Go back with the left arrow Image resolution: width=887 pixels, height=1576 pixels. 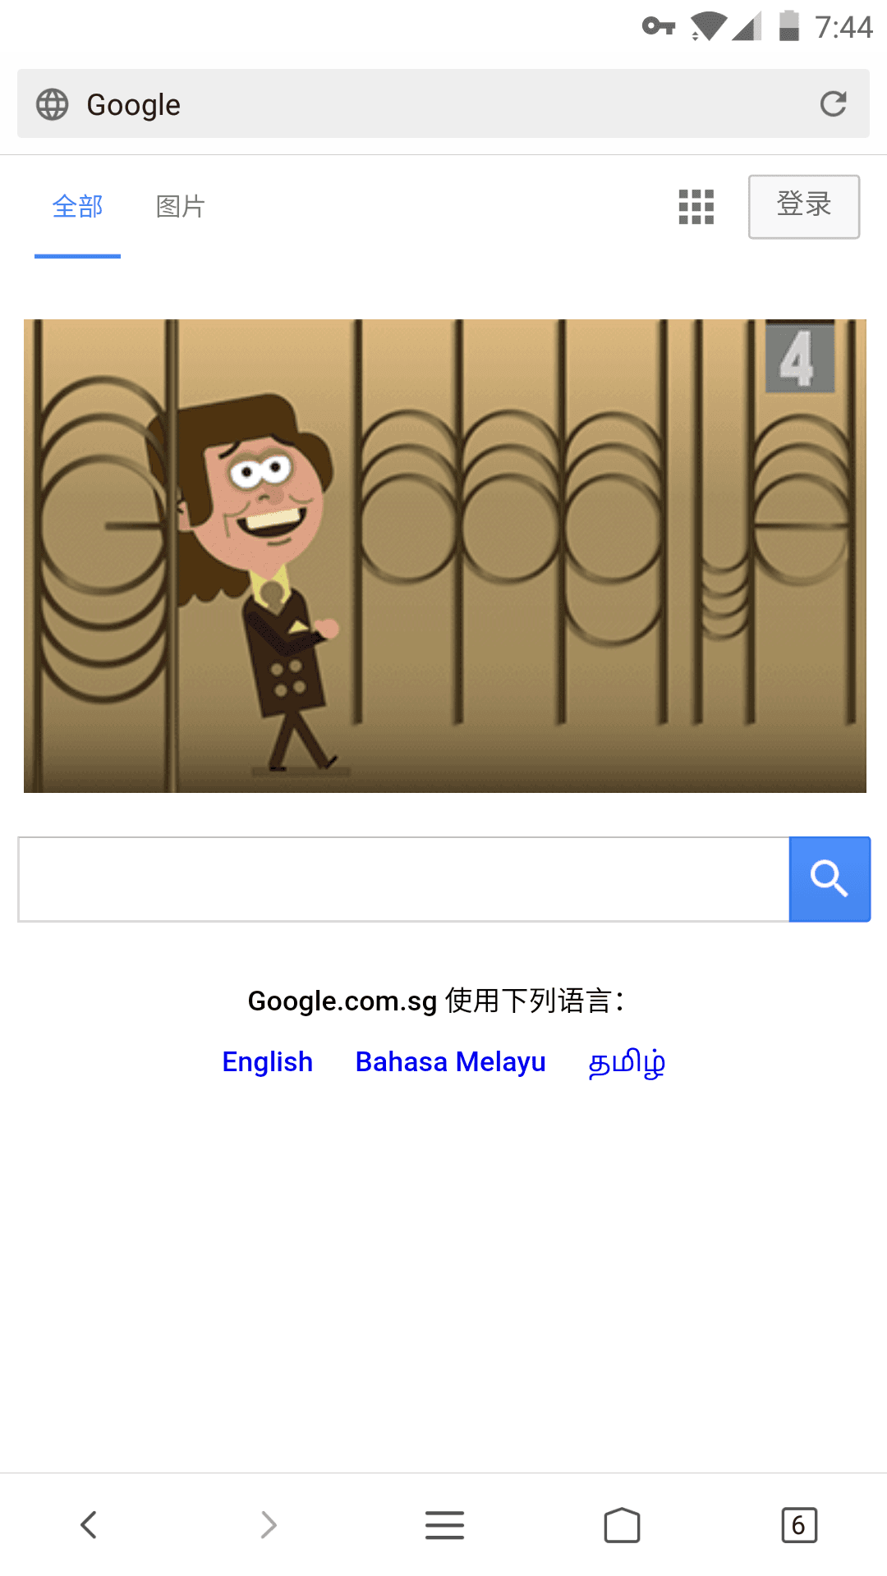pyautogui.click(x=89, y=1525)
